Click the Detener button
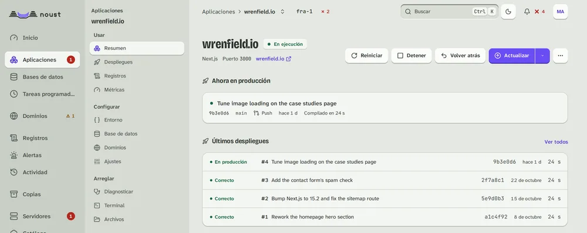The image size is (587, 233). [411, 55]
